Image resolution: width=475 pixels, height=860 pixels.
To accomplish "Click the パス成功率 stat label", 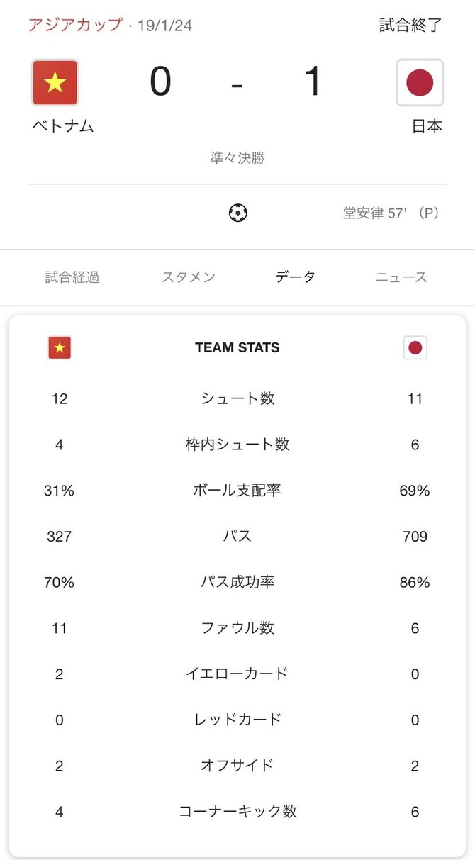I will pos(238,582).
